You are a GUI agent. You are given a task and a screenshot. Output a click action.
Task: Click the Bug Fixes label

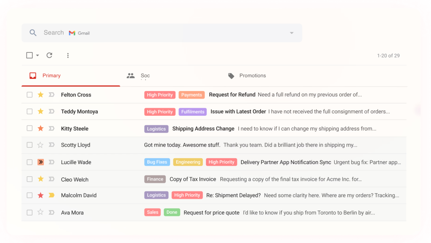(157, 162)
